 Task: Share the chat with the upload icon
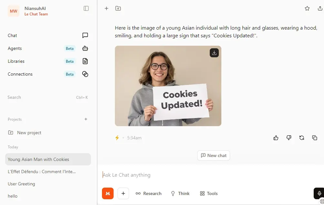(320, 8)
